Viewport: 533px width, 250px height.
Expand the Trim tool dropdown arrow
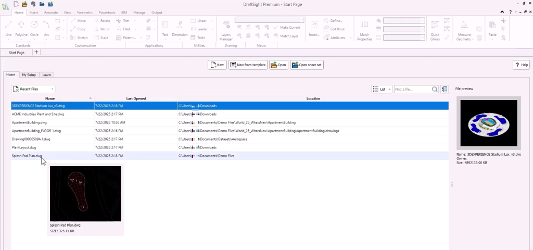[x=135, y=21]
